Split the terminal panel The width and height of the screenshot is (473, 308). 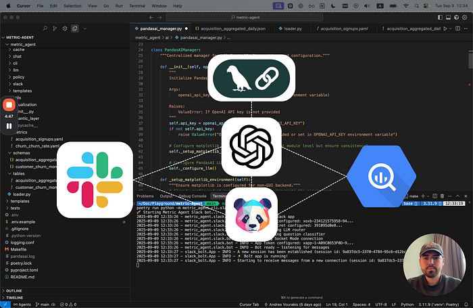pos(434,196)
